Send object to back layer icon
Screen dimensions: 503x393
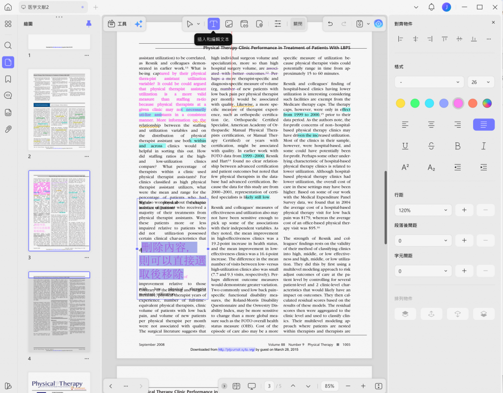tap(484, 314)
